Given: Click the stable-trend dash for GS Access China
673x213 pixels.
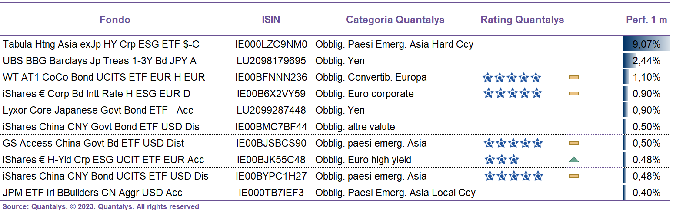Looking at the screenshot, I should click(573, 143).
